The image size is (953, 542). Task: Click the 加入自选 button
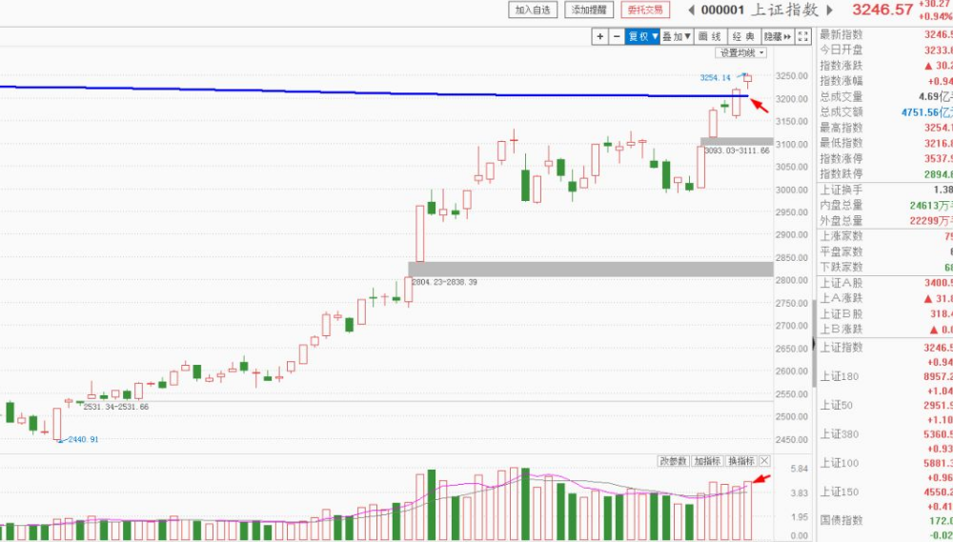click(533, 10)
